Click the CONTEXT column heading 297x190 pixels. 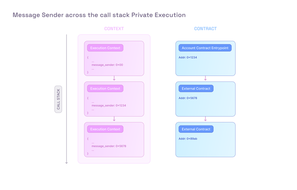(114, 29)
